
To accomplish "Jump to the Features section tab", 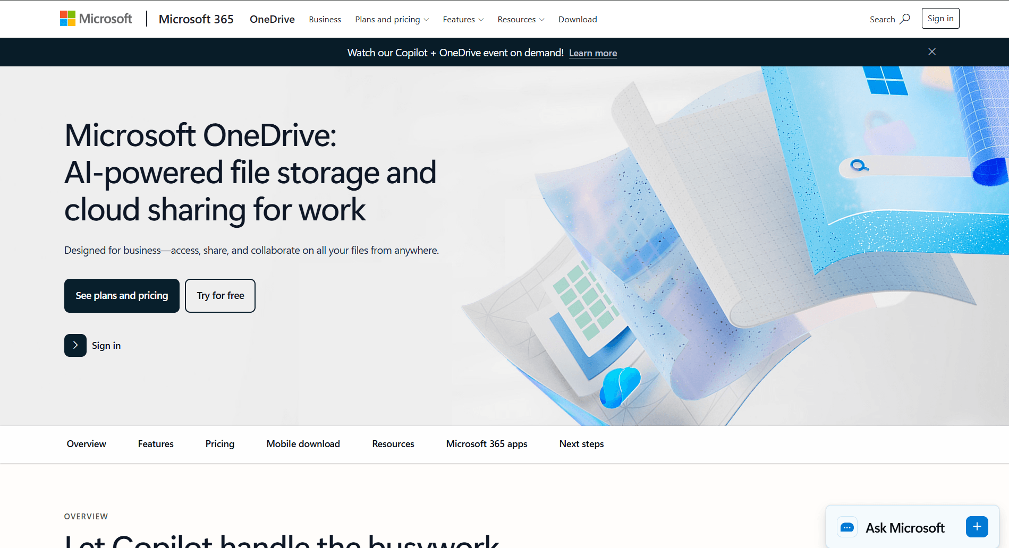I will point(156,444).
